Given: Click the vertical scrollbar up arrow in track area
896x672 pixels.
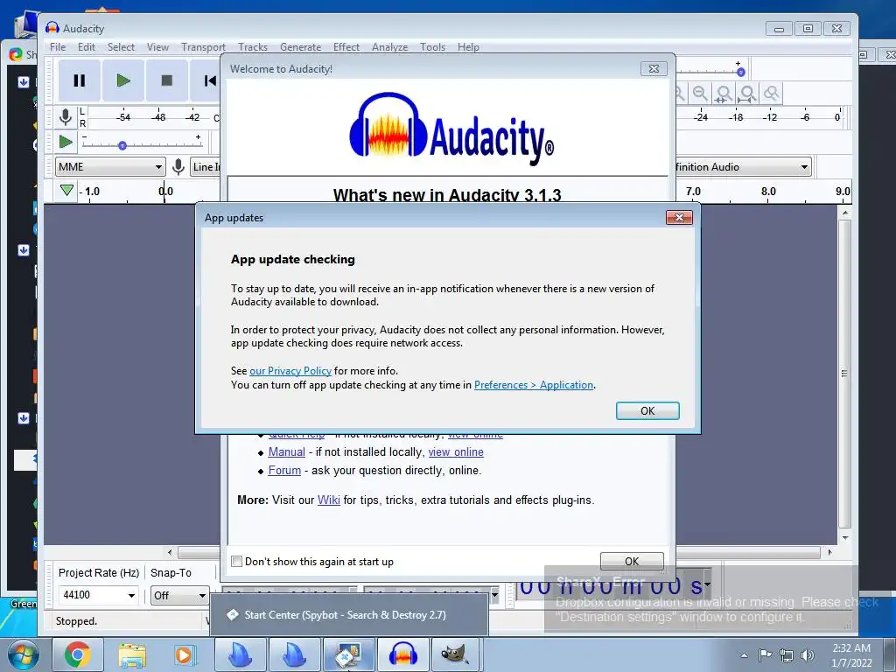Looking at the screenshot, I should coord(844,213).
